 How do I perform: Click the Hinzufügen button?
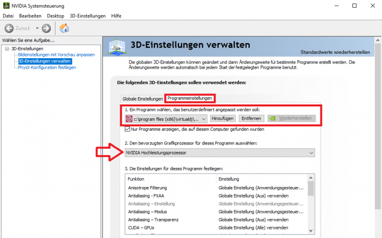click(223, 118)
